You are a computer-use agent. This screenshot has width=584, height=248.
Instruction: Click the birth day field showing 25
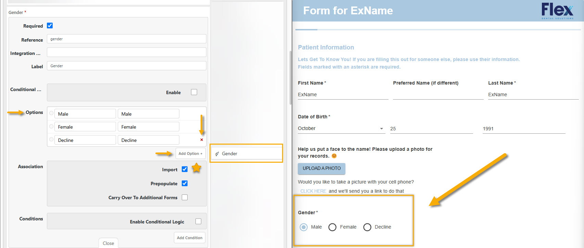pyautogui.click(x=431, y=129)
